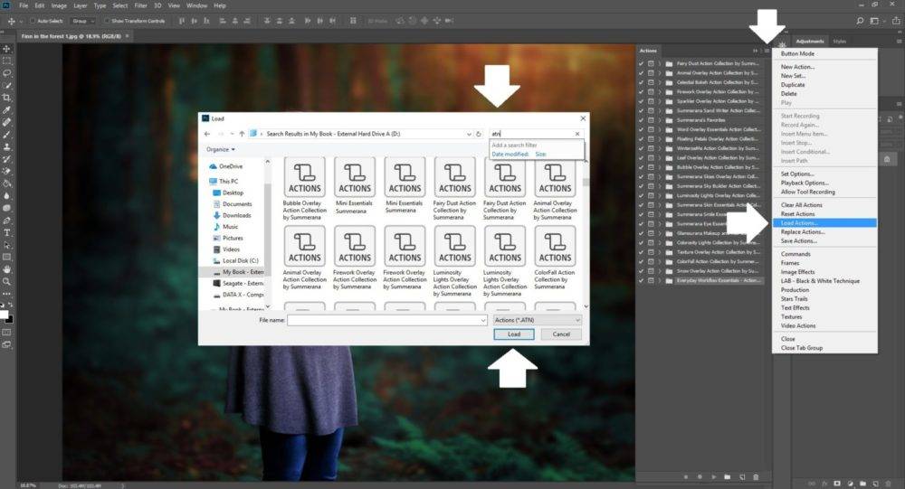Toggle checkmark for Fairy Dust Action Collection

pos(642,63)
